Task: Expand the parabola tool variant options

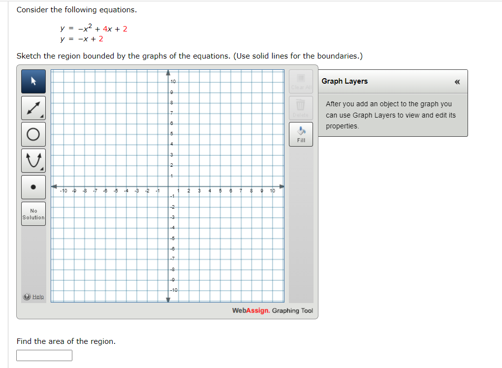Action: (x=42, y=169)
